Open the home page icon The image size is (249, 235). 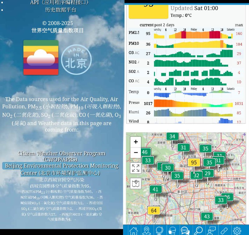click(x=133, y=230)
